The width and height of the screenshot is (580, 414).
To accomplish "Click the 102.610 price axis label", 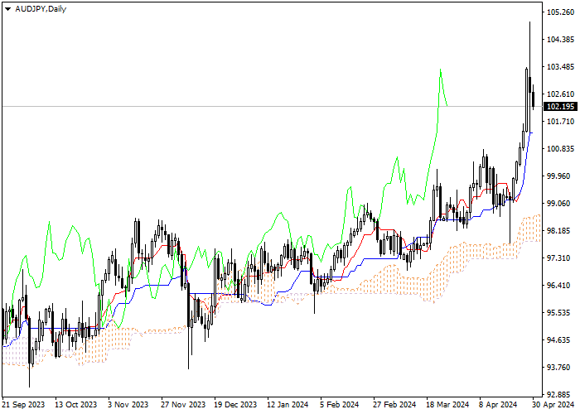I will [x=560, y=94].
